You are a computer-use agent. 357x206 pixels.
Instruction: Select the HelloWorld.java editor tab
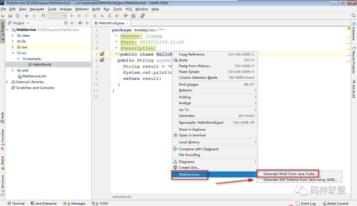111,23
